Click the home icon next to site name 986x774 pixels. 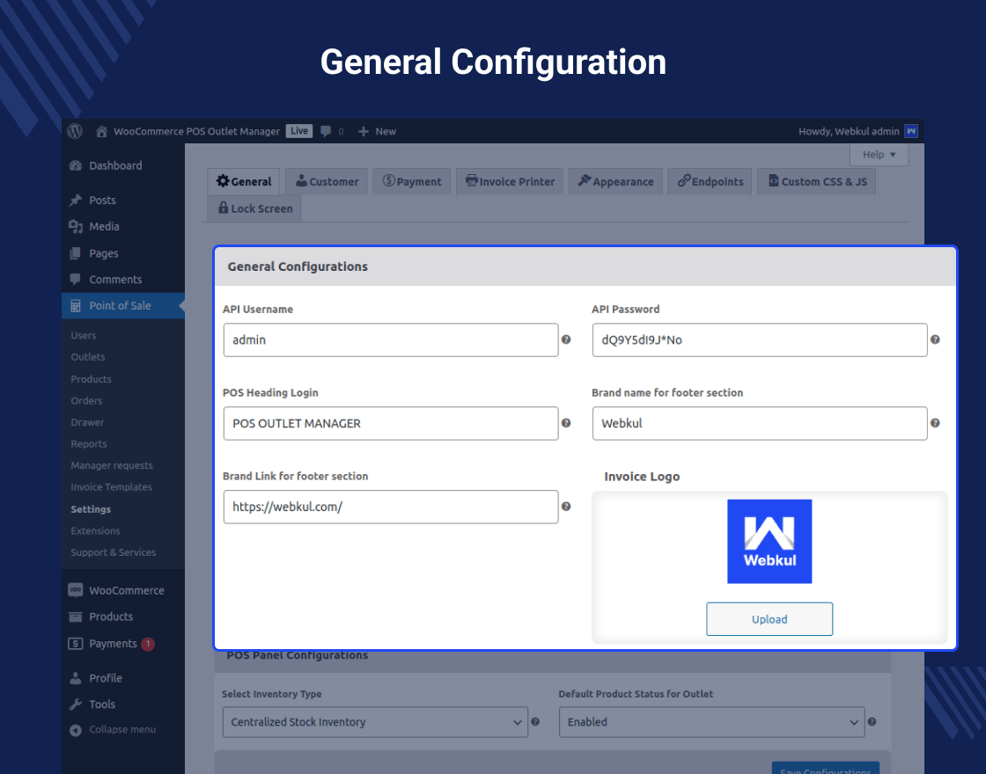[x=100, y=131]
